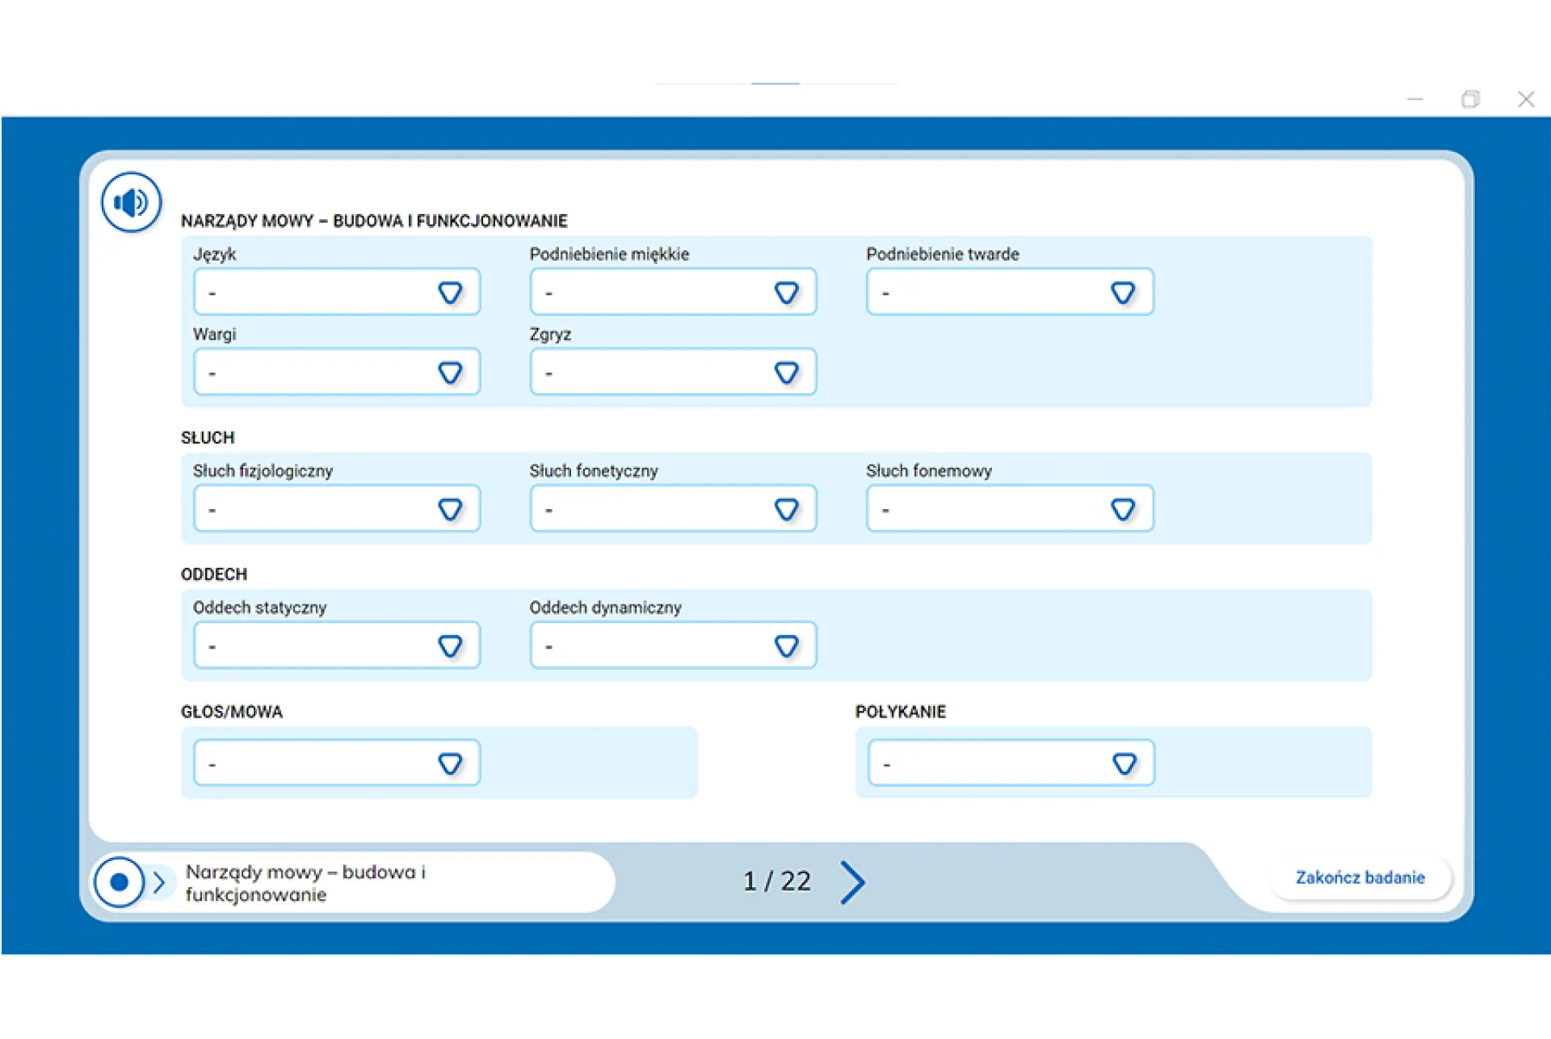Screen dimensions: 1551x1039
Task: Click the Zakończ badanie button
Action: point(1360,877)
